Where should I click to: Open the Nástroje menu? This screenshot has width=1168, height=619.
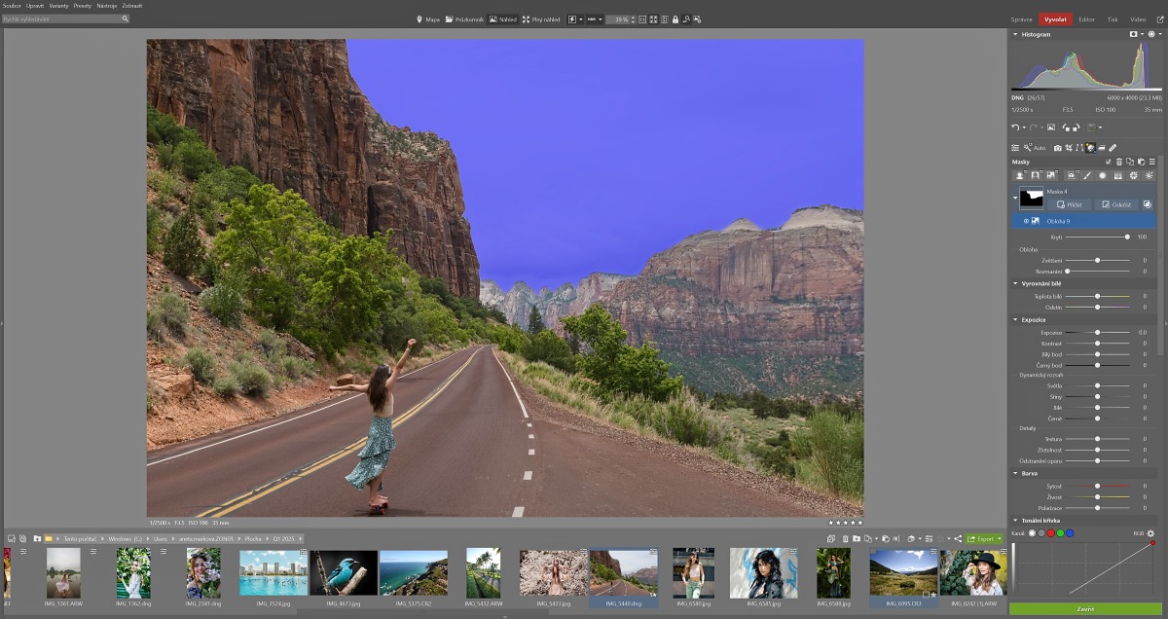pos(106,6)
